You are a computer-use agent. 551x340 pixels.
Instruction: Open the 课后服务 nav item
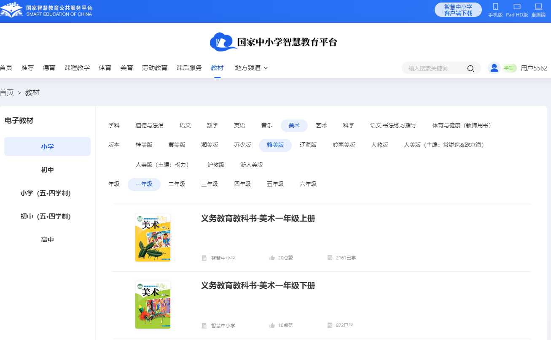(x=189, y=68)
